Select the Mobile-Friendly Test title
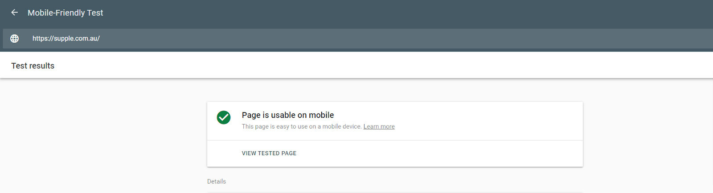The image size is (713, 193). point(65,13)
